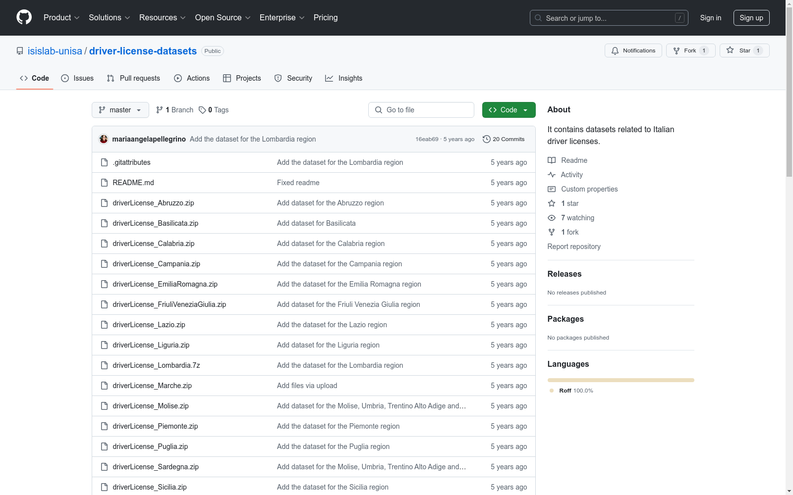The width and height of the screenshot is (793, 495).
Task: Click the Sign up button
Action: (x=751, y=18)
